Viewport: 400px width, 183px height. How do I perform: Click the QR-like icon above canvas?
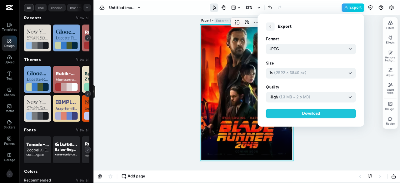[247, 22]
